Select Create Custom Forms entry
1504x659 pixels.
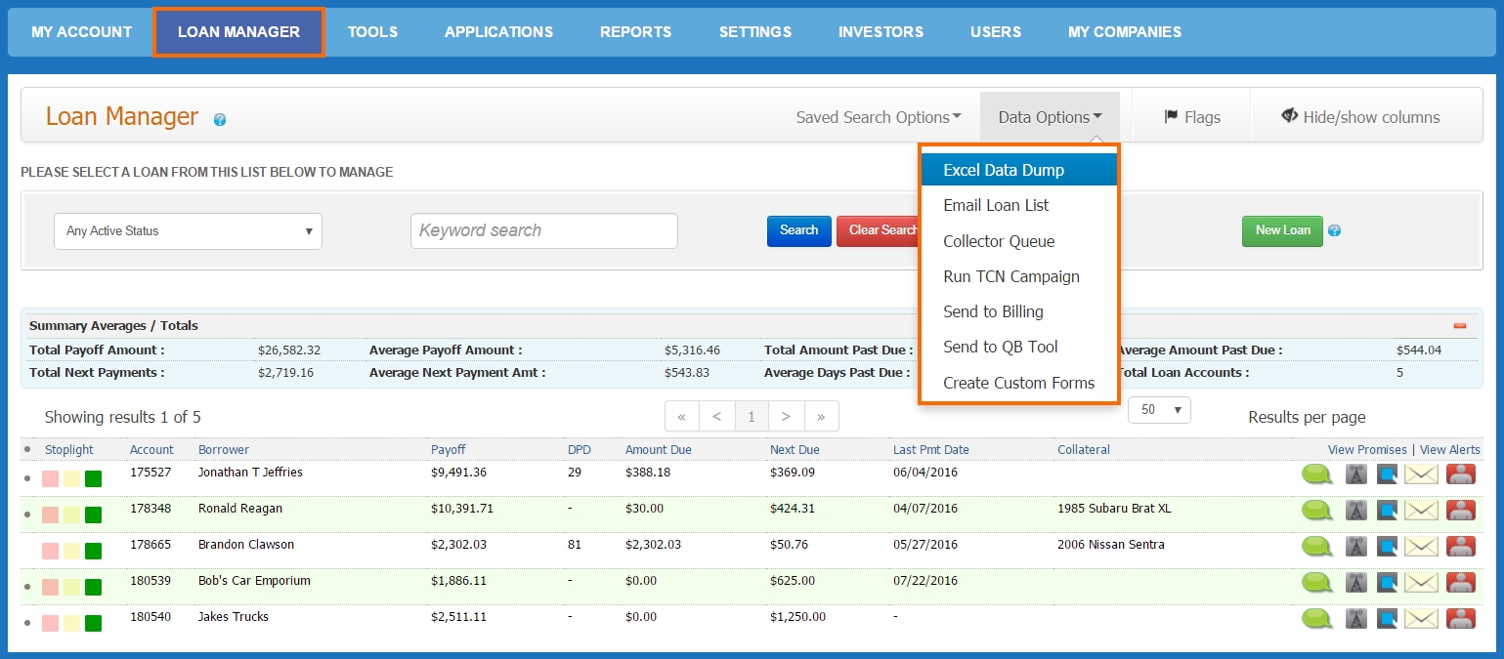tap(1018, 383)
